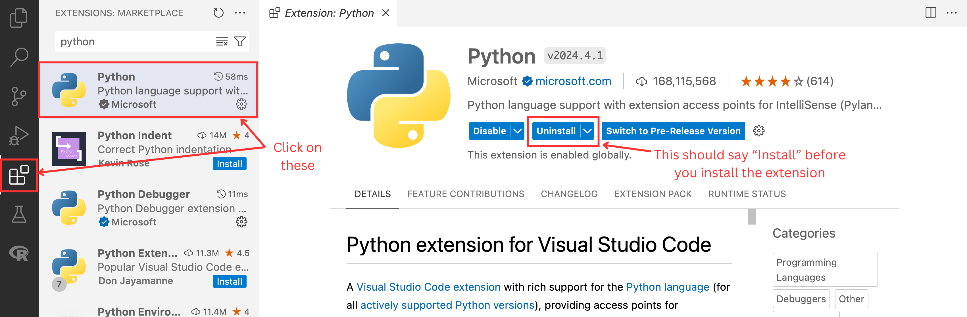Open manage gear on Python extension page
The width and height of the screenshot is (967, 317).
(759, 131)
